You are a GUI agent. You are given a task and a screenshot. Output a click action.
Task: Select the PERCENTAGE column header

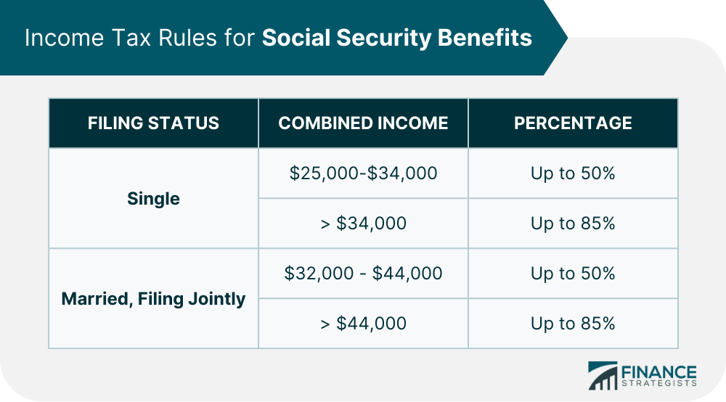pyautogui.click(x=573, y=123)
